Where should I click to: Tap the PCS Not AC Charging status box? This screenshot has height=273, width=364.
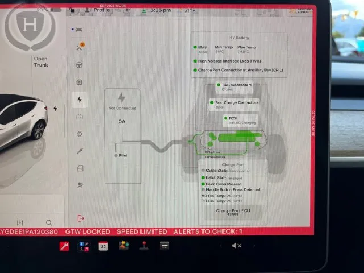240,120
